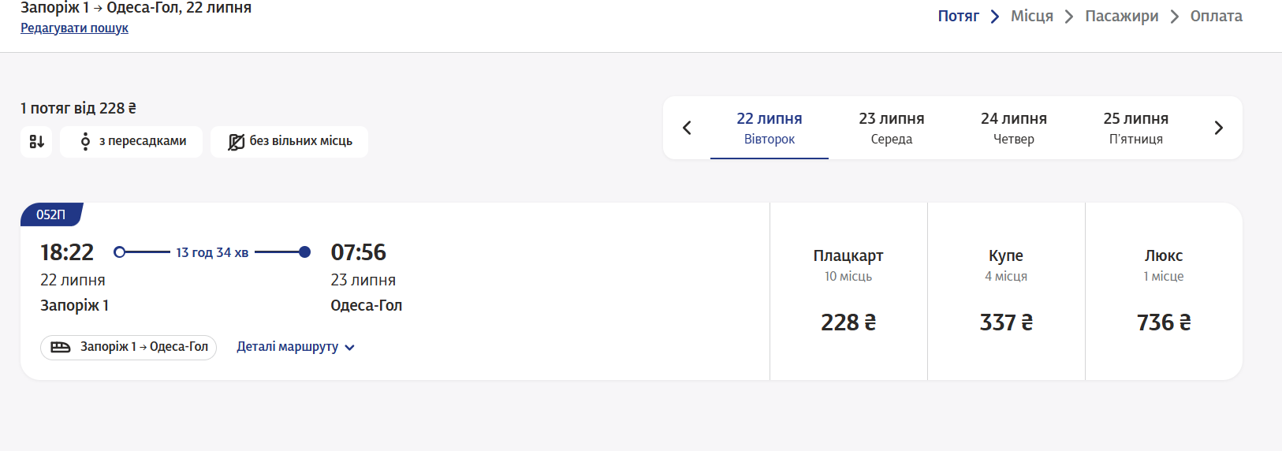Image resolution: width=1282 pixels, height=451 pixels.
Task: Switch to the 23 липня Середа tab
Action: click(x=892, y=128)
